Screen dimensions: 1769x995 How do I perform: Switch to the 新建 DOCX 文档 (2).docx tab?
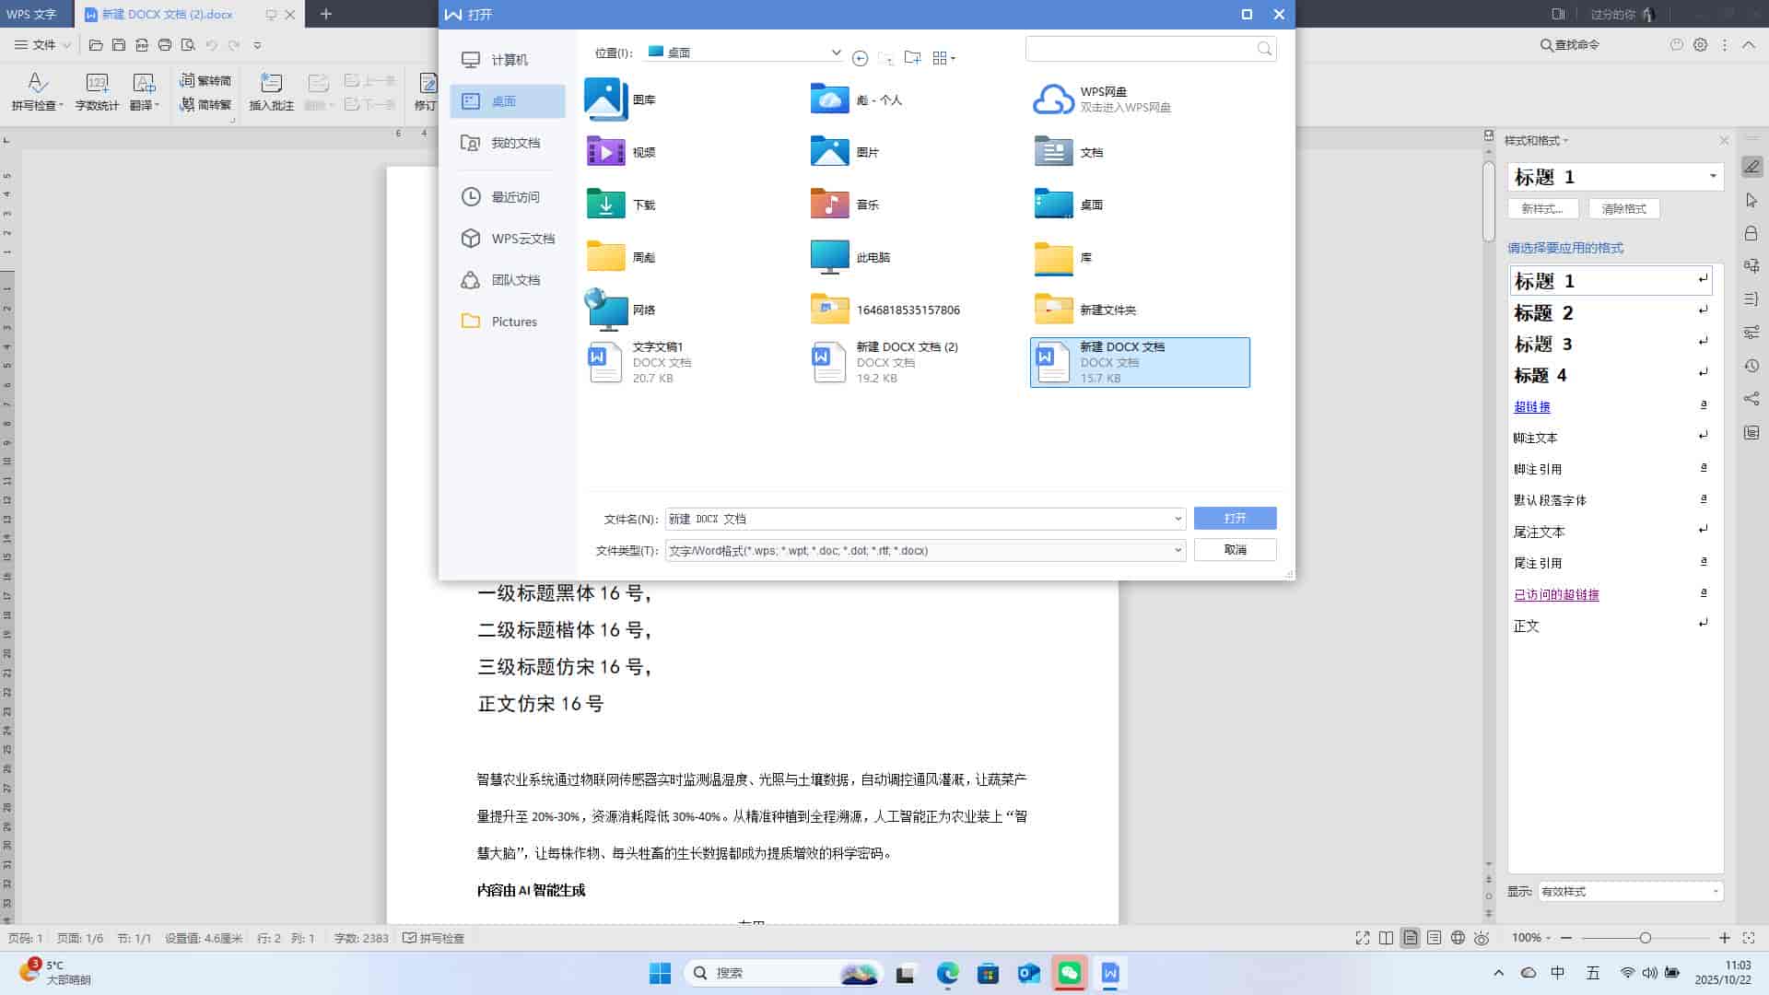tap(167, 14)
